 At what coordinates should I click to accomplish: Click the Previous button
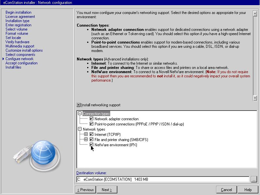[85, 190]
